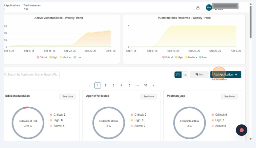Click the search applications input field
Viewport: 256px width, 148px height.
(x=31, y=75)
